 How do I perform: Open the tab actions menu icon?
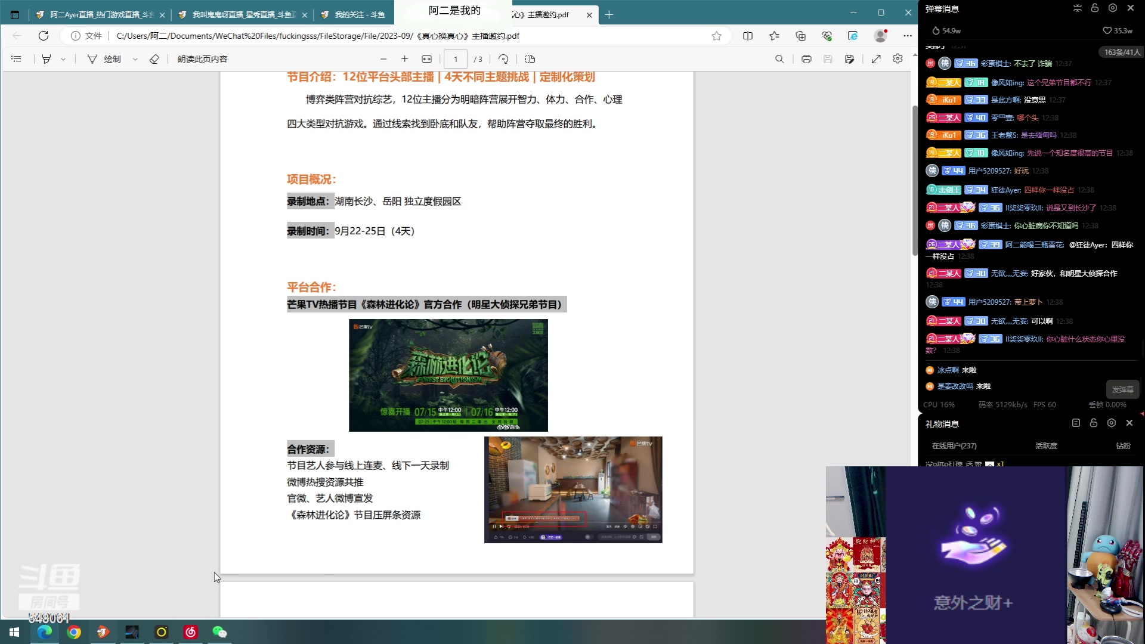15,15
